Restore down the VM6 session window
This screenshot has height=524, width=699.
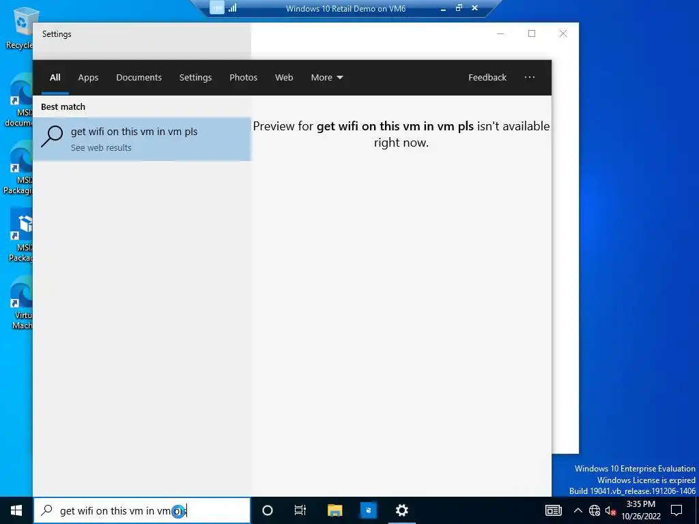click(x=459, y=8)
